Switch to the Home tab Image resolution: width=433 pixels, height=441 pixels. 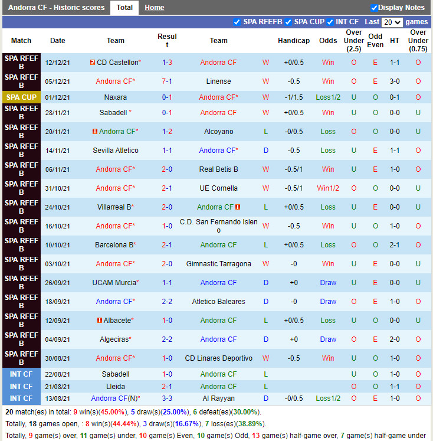[x=155, y=8]
